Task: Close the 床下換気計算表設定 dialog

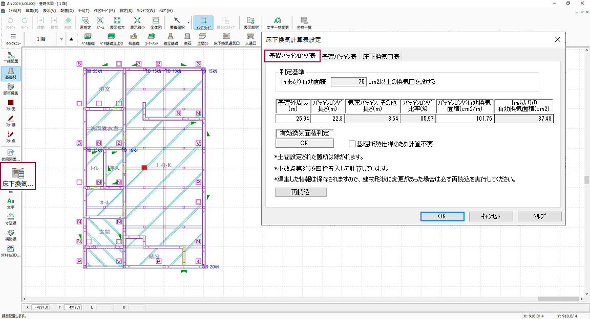Action: click(558, 39)
